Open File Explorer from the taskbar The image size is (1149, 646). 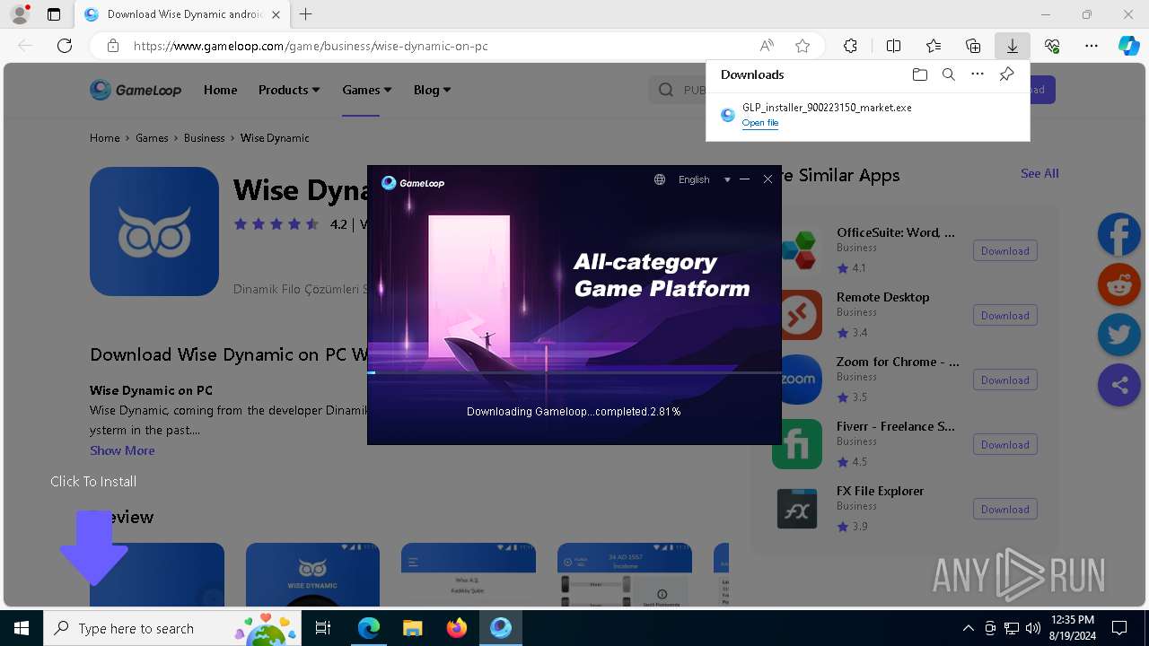pyautogui.click(x=413, y=628)
